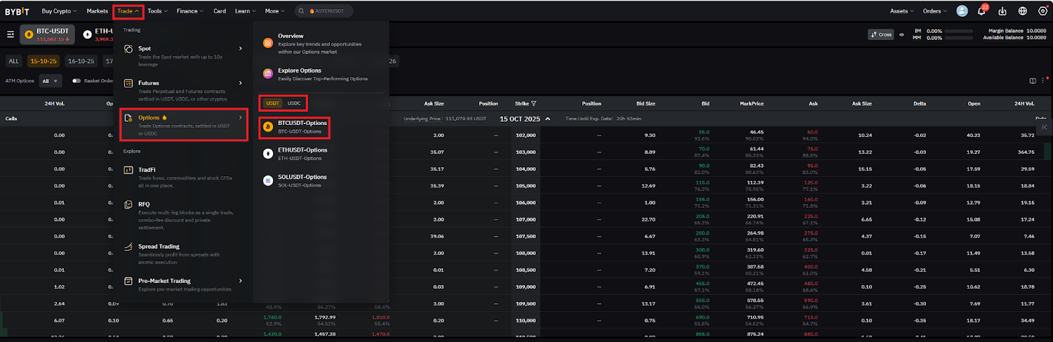The image size is (1053, 342).
Task: Click the search magnifier icon
Action: pyautogui.click(x=301, y=11)
